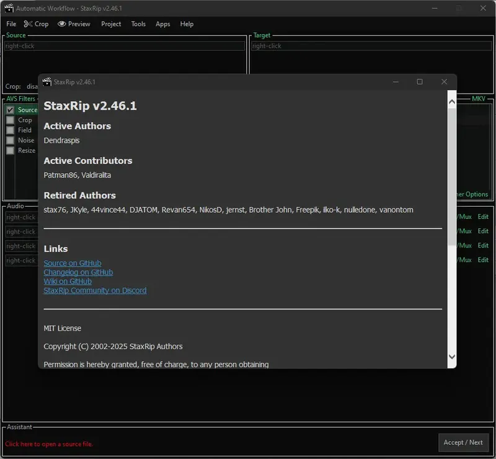Click scroll down arrow in about dialog

coord(452,357)
